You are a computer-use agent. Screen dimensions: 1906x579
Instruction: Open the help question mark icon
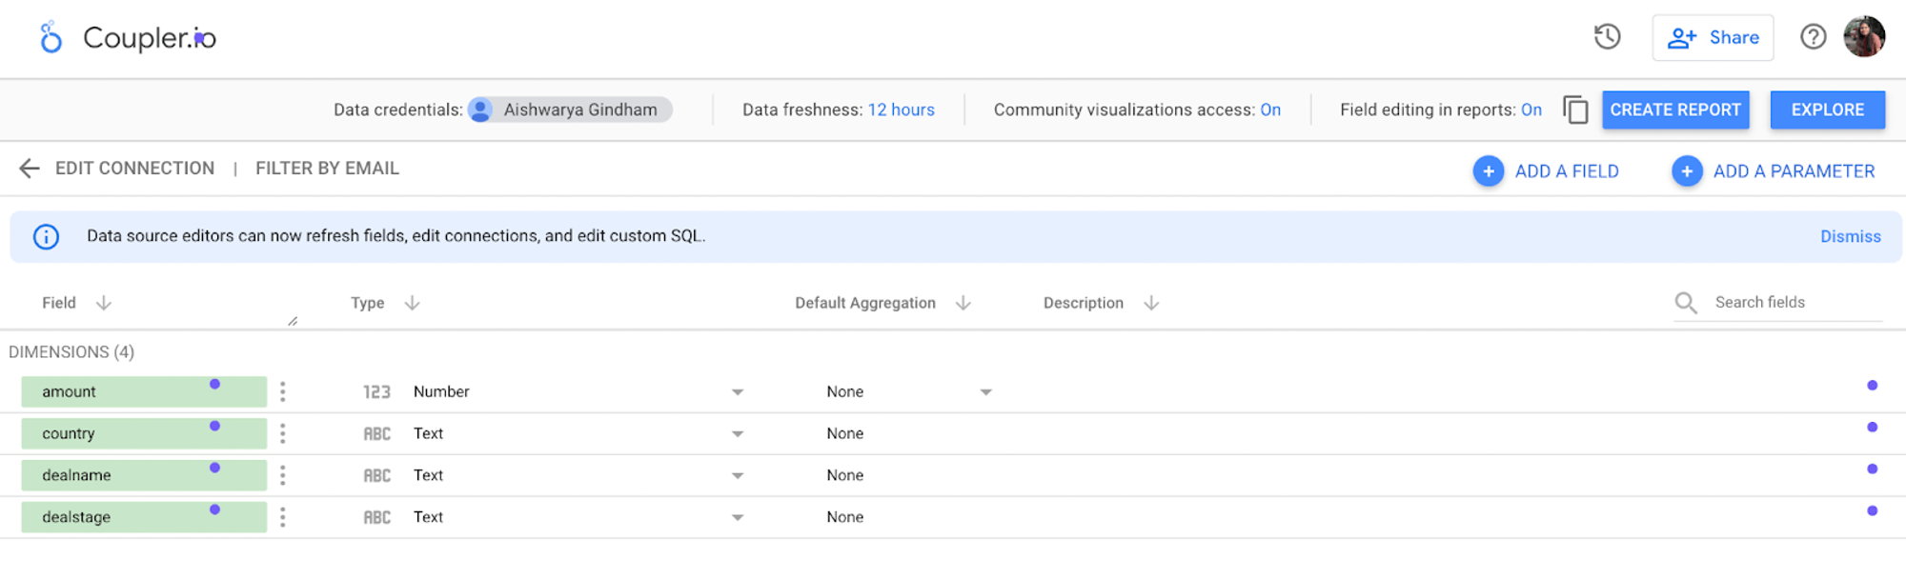(1813, 37)
